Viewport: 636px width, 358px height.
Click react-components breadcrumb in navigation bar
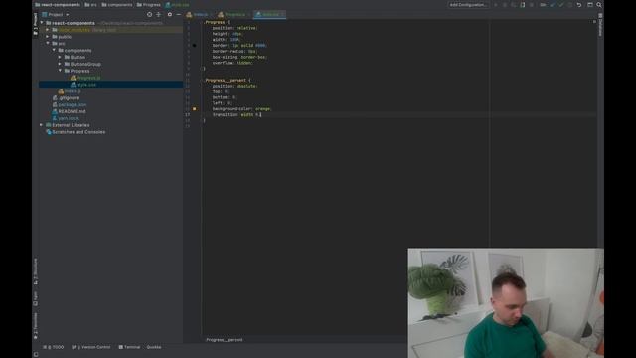pyautogui.click(x=58, y=5)
